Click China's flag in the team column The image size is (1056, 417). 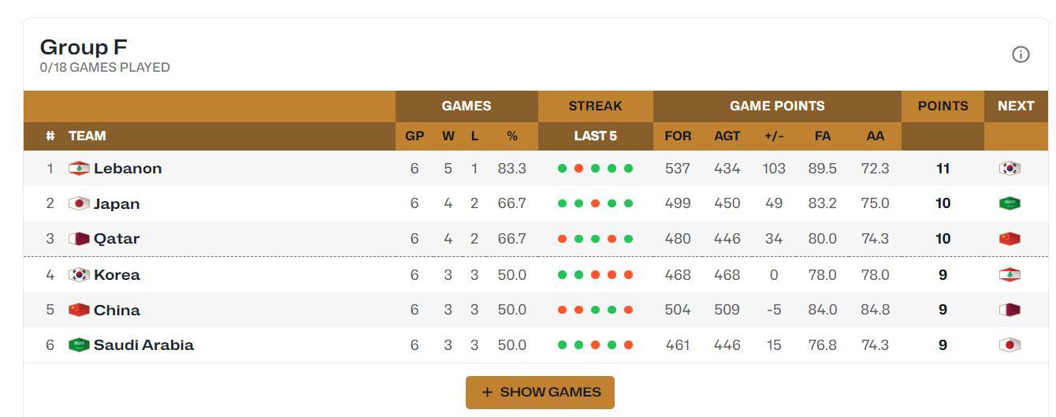[79, 310]
